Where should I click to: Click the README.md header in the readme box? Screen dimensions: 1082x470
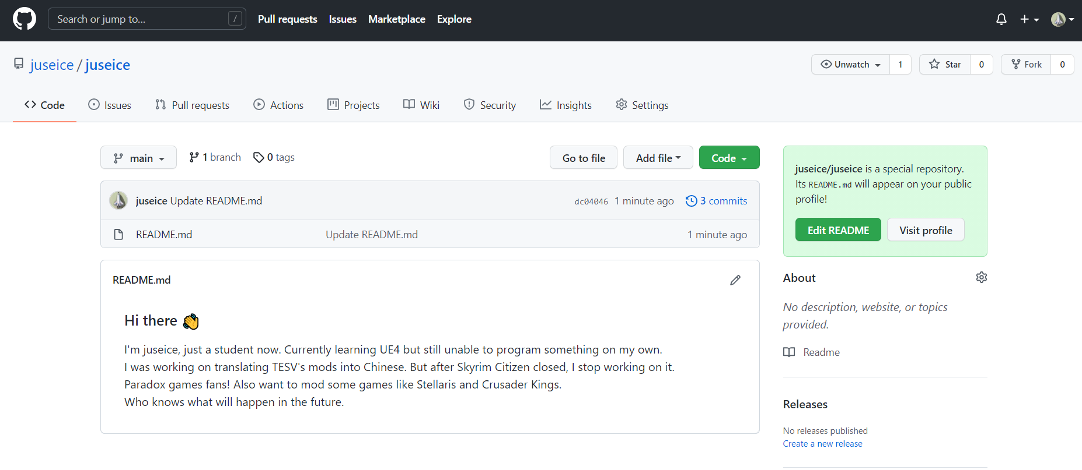[142, 280]
